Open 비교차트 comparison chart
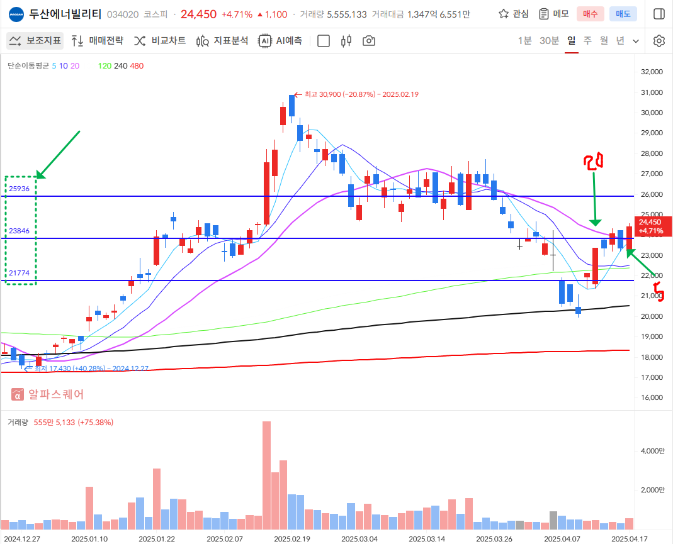This screenshot has width=673, height=544. tap(160, 41)
